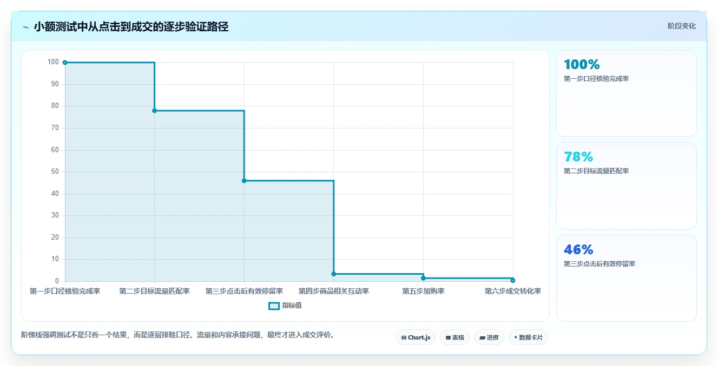Click the data point at value 100
Image resolution: width=718 pixels, height=366 pixels.
point(65,63)
